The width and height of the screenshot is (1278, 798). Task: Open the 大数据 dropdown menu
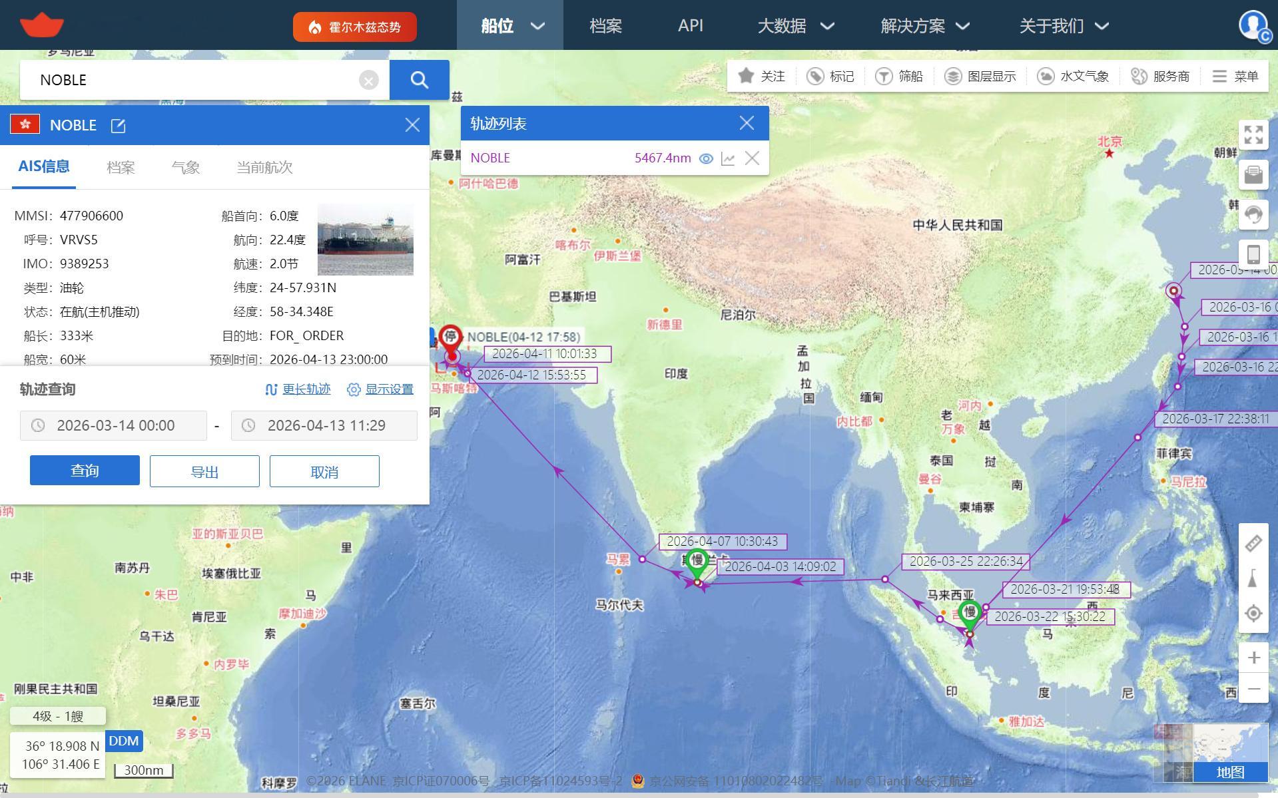[796, 25]
